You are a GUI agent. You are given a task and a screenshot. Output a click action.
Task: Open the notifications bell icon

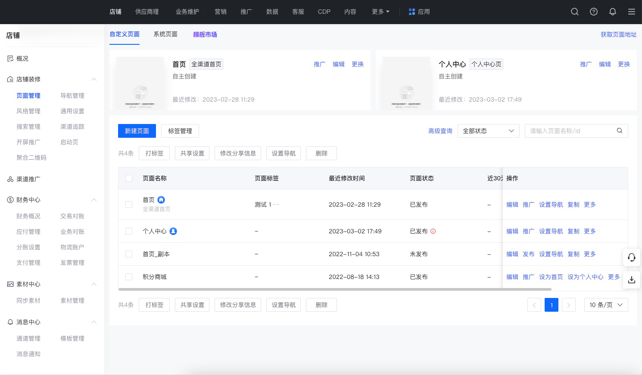(x=612, y=12)
